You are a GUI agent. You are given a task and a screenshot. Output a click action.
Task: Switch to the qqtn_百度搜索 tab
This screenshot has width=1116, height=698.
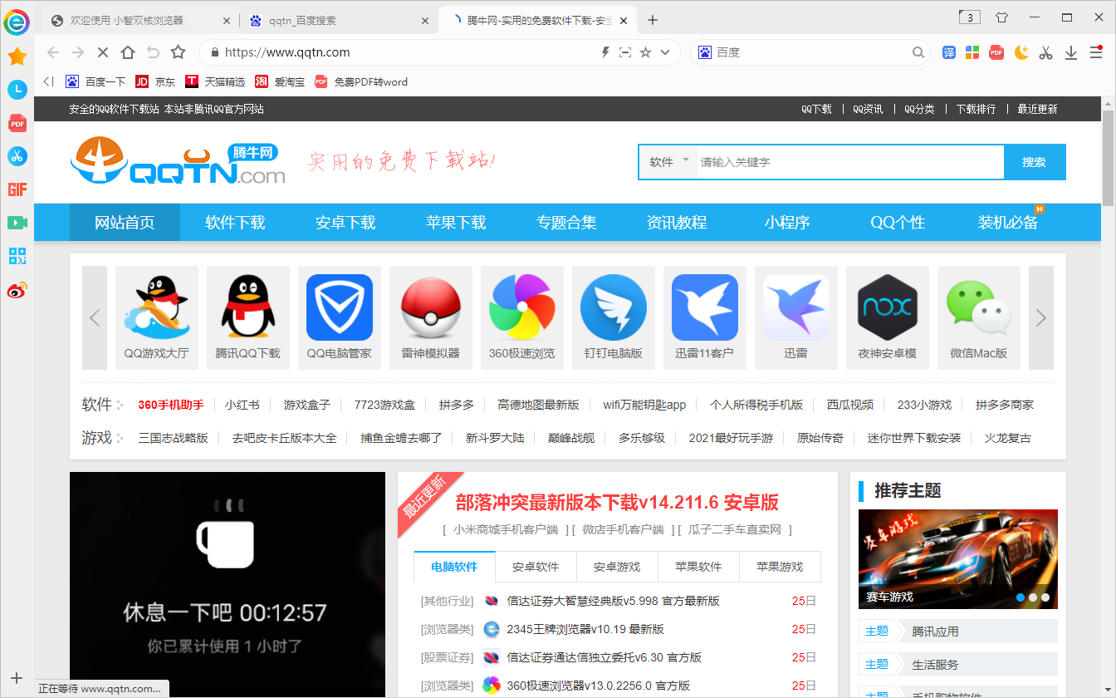coord(338,20)
